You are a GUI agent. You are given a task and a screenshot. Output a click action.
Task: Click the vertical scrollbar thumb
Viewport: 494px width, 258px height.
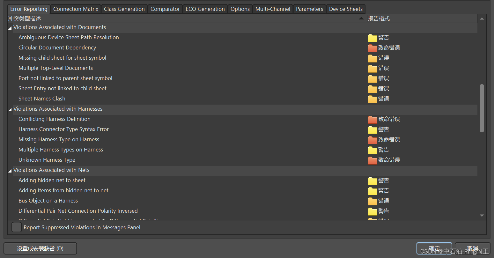point(482,108)
